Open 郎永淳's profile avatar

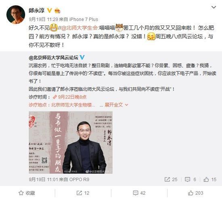point(16,15)
